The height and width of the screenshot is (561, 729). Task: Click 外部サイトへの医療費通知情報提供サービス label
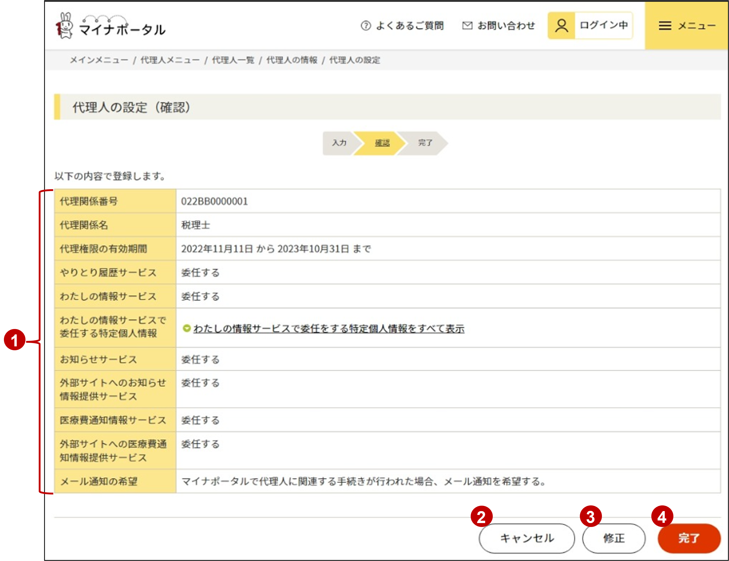pyautogui.click(x=115, y=451)
